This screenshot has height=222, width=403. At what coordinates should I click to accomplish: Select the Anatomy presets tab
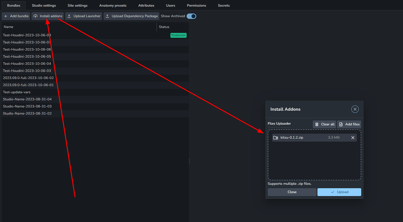[113, 5]
